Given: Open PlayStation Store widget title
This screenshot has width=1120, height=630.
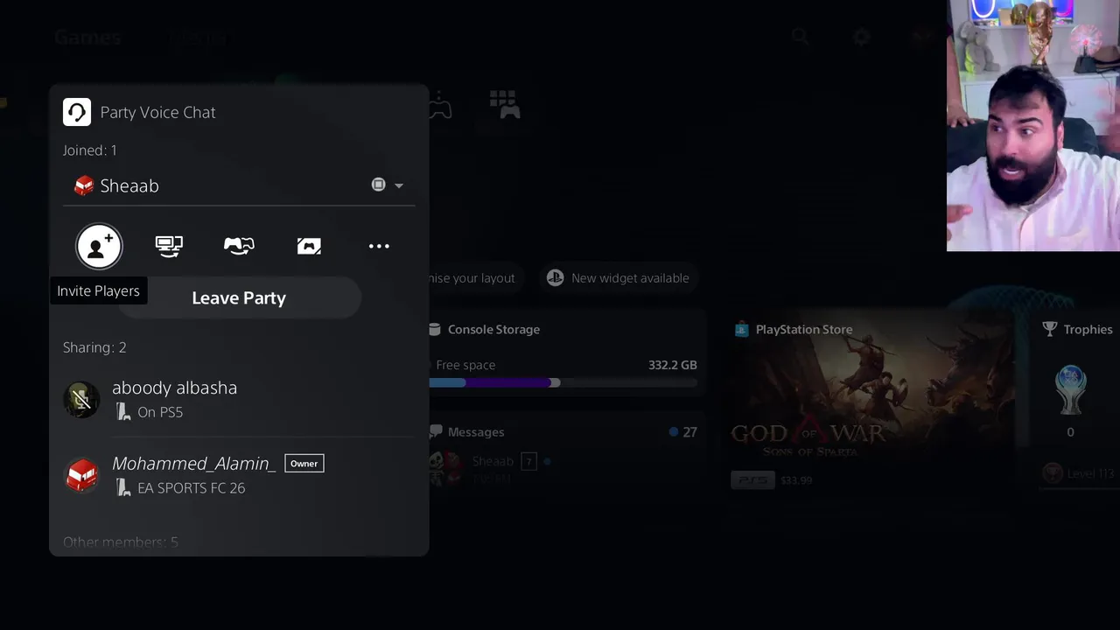Looking at the screenshot, I should click(803, 330).
